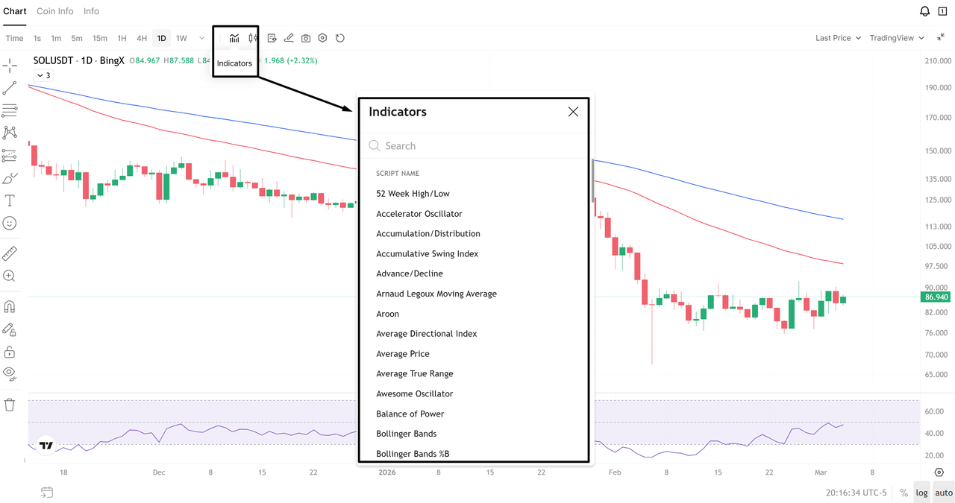Click the candlestick chart type icon
The image size is (955, 503).
[x=254, y=38]
